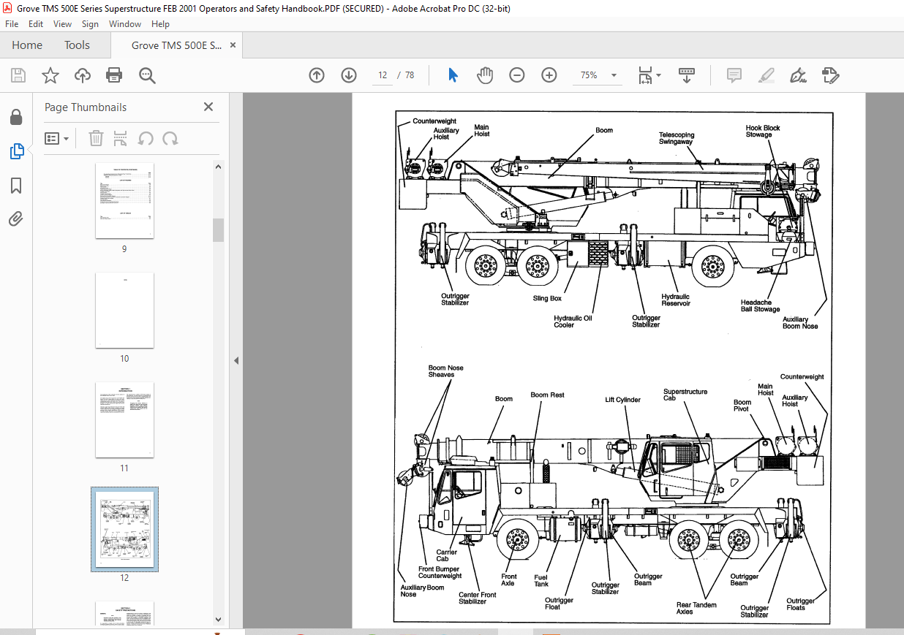Delete selected page using trash icon
Image resolution: width=904 pixels, height=635 pixels.
96,139
